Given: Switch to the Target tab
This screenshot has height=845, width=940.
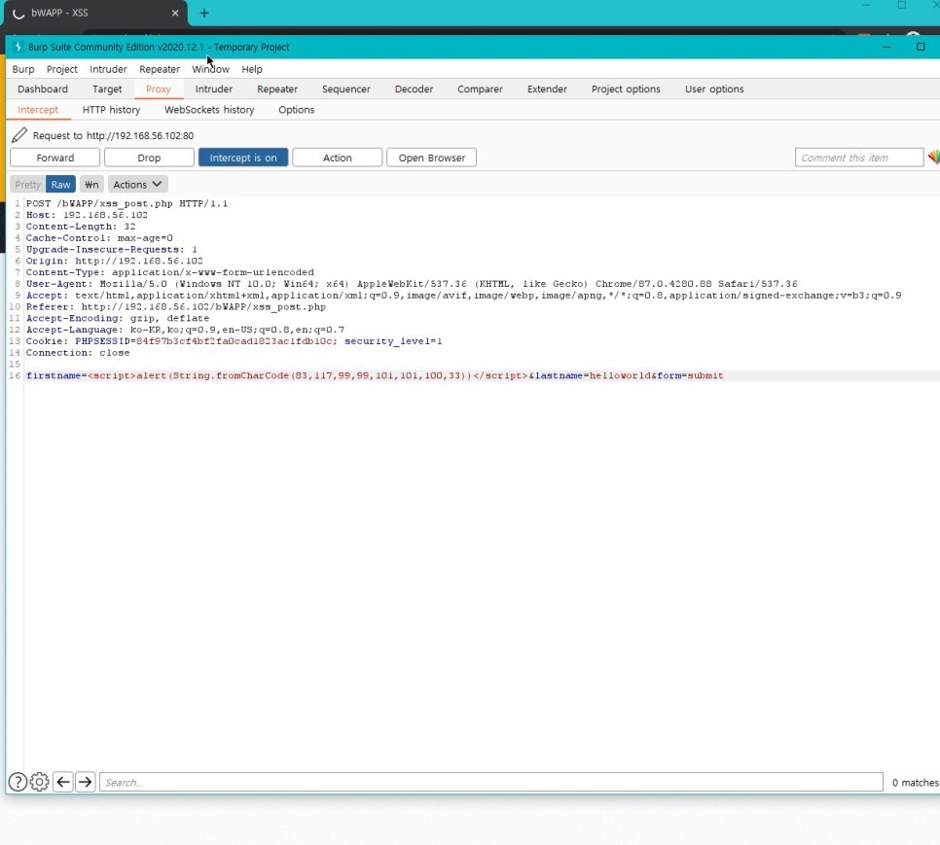Looking at the screenshot, I should pos(107,88).
